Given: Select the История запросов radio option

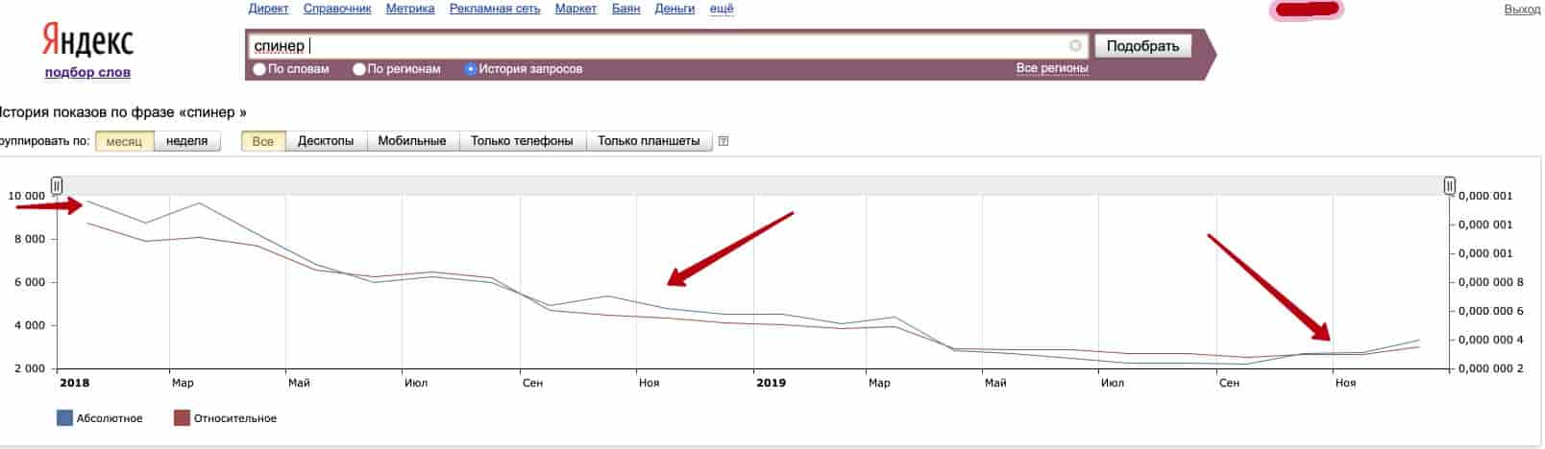Looking at the screenshot, I should tap(470, 69).
